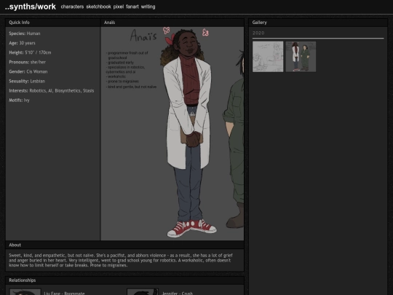Click the 2020 gallery year heading
The height and width of the screenshot is (295, 393).
258,33
